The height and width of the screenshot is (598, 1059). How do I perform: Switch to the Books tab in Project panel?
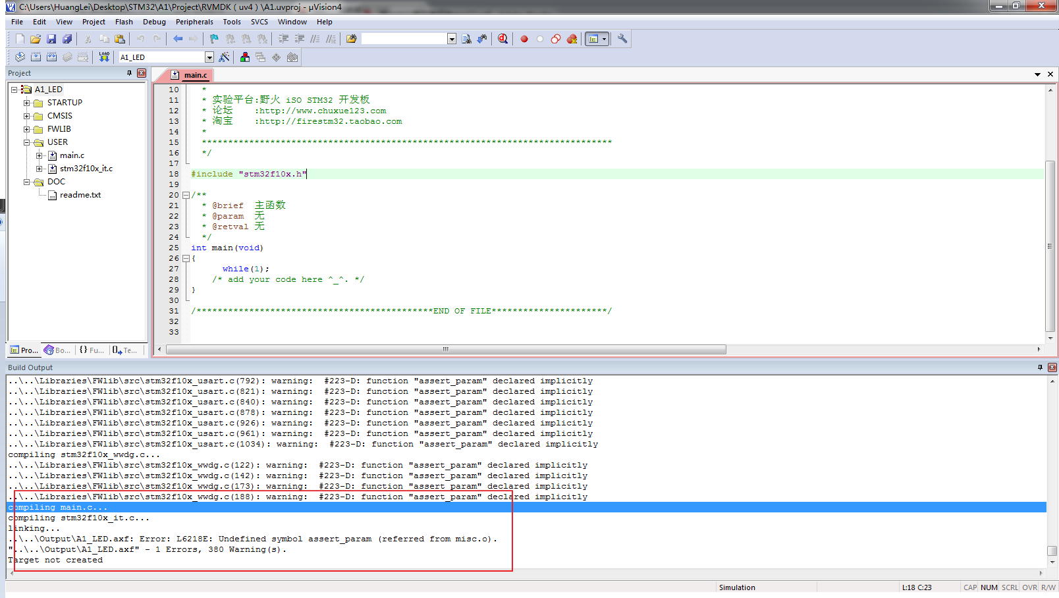coord(57,350)
